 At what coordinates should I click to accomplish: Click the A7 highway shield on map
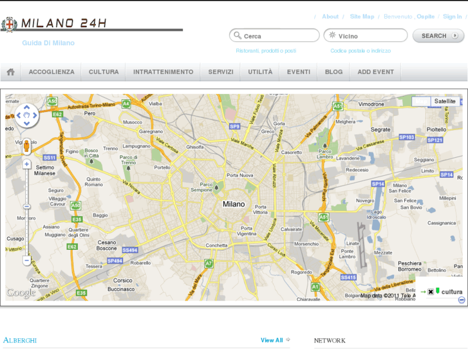click(x=209, y=263)
